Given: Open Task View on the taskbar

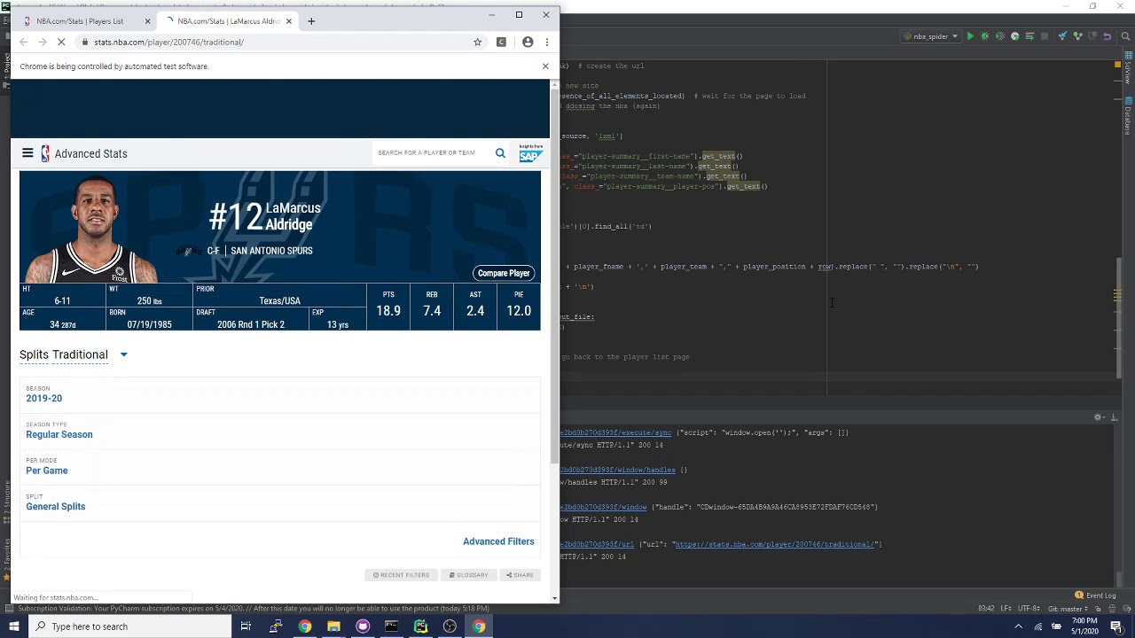Looking at the screenshot, I should (246, 626).
